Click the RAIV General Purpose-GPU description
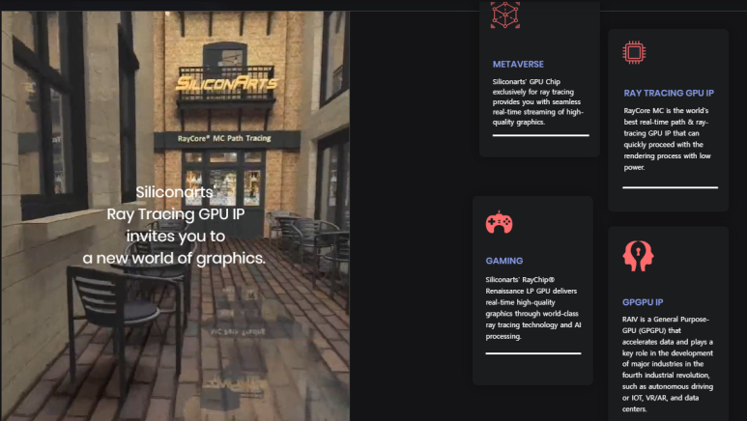The width and height of the screenshot is (747, 421). (x=668, y=364)
